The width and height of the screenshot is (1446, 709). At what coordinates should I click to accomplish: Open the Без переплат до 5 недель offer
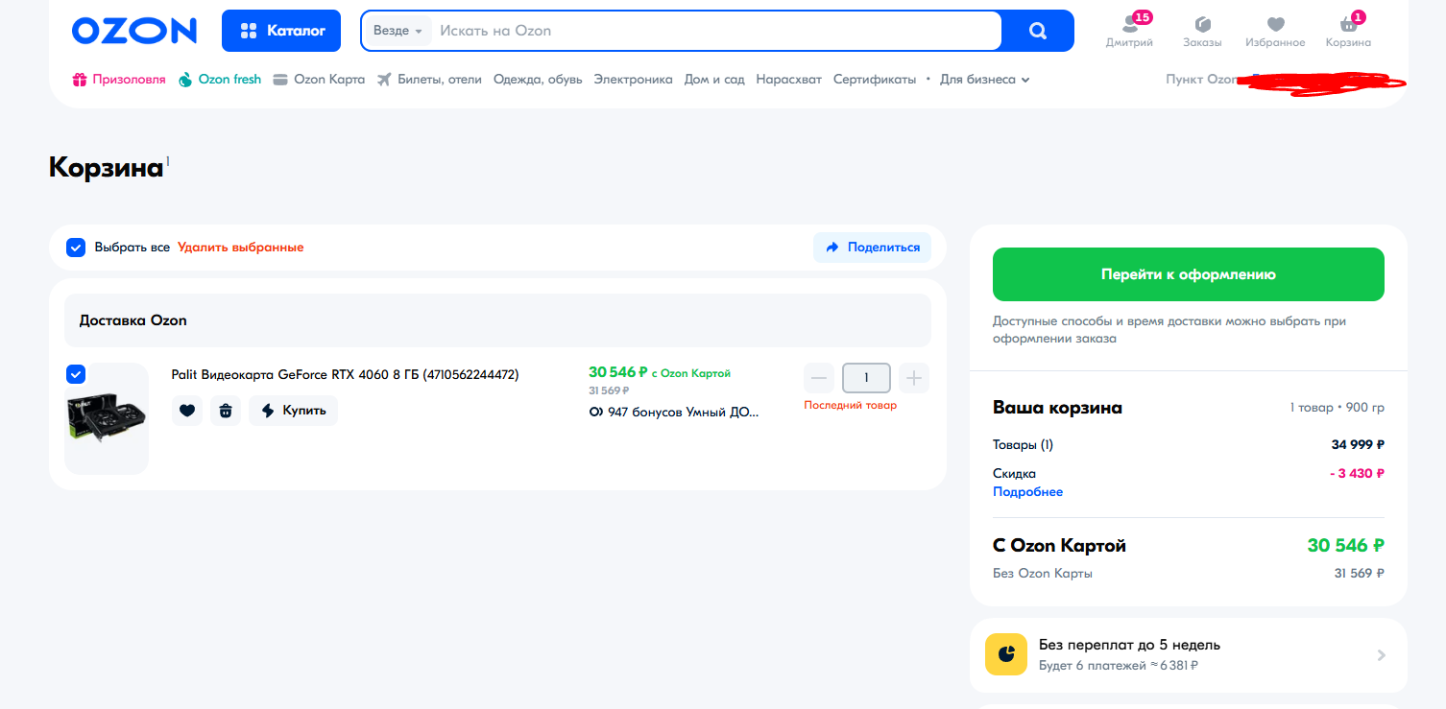[1189, 655]
